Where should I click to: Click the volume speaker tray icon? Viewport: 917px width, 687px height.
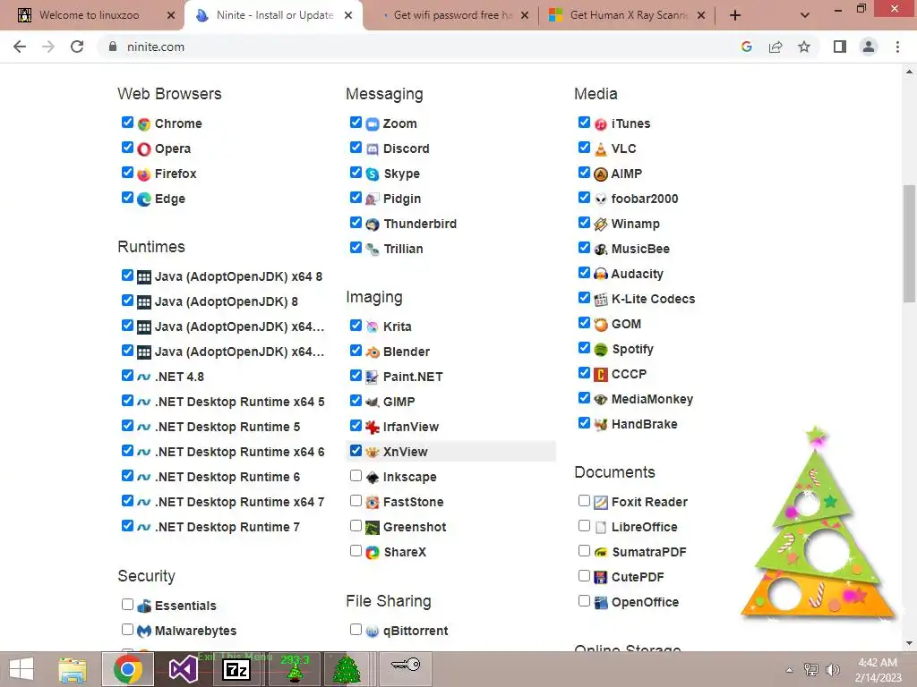832,670
